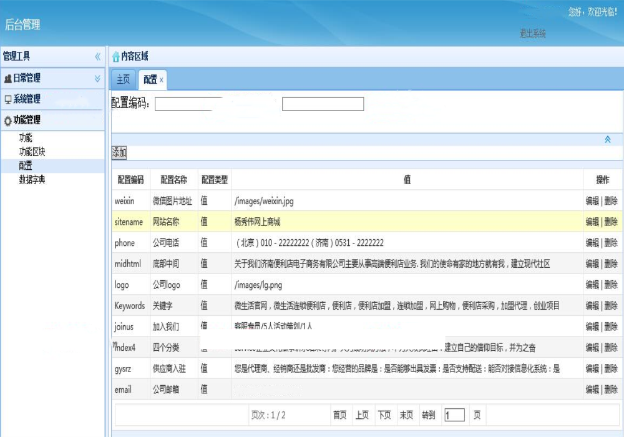Expand the 日常管理 section chevron

point(97,79)
